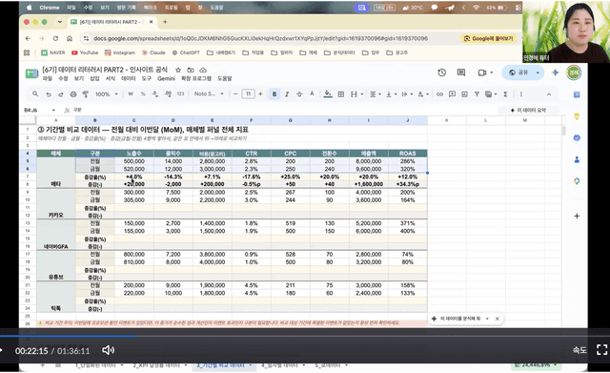Screen dimensions: 610x373
Task: Click the undo arrow in the toolbar
Action: tap(49, 94)
